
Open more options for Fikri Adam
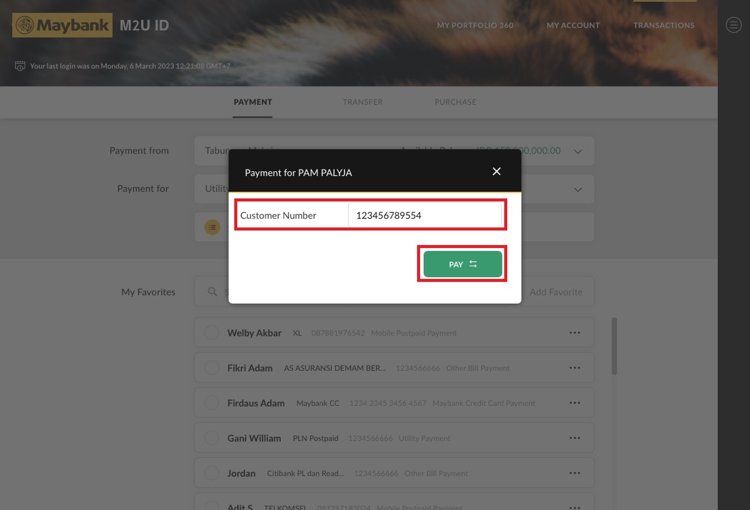point(574,368)
